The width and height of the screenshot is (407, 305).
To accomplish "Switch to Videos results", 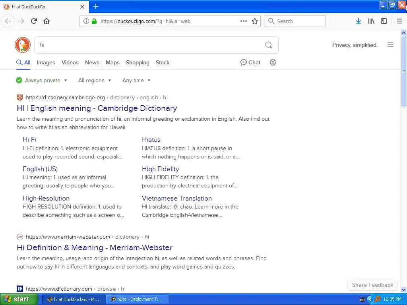I will (70, 62).
